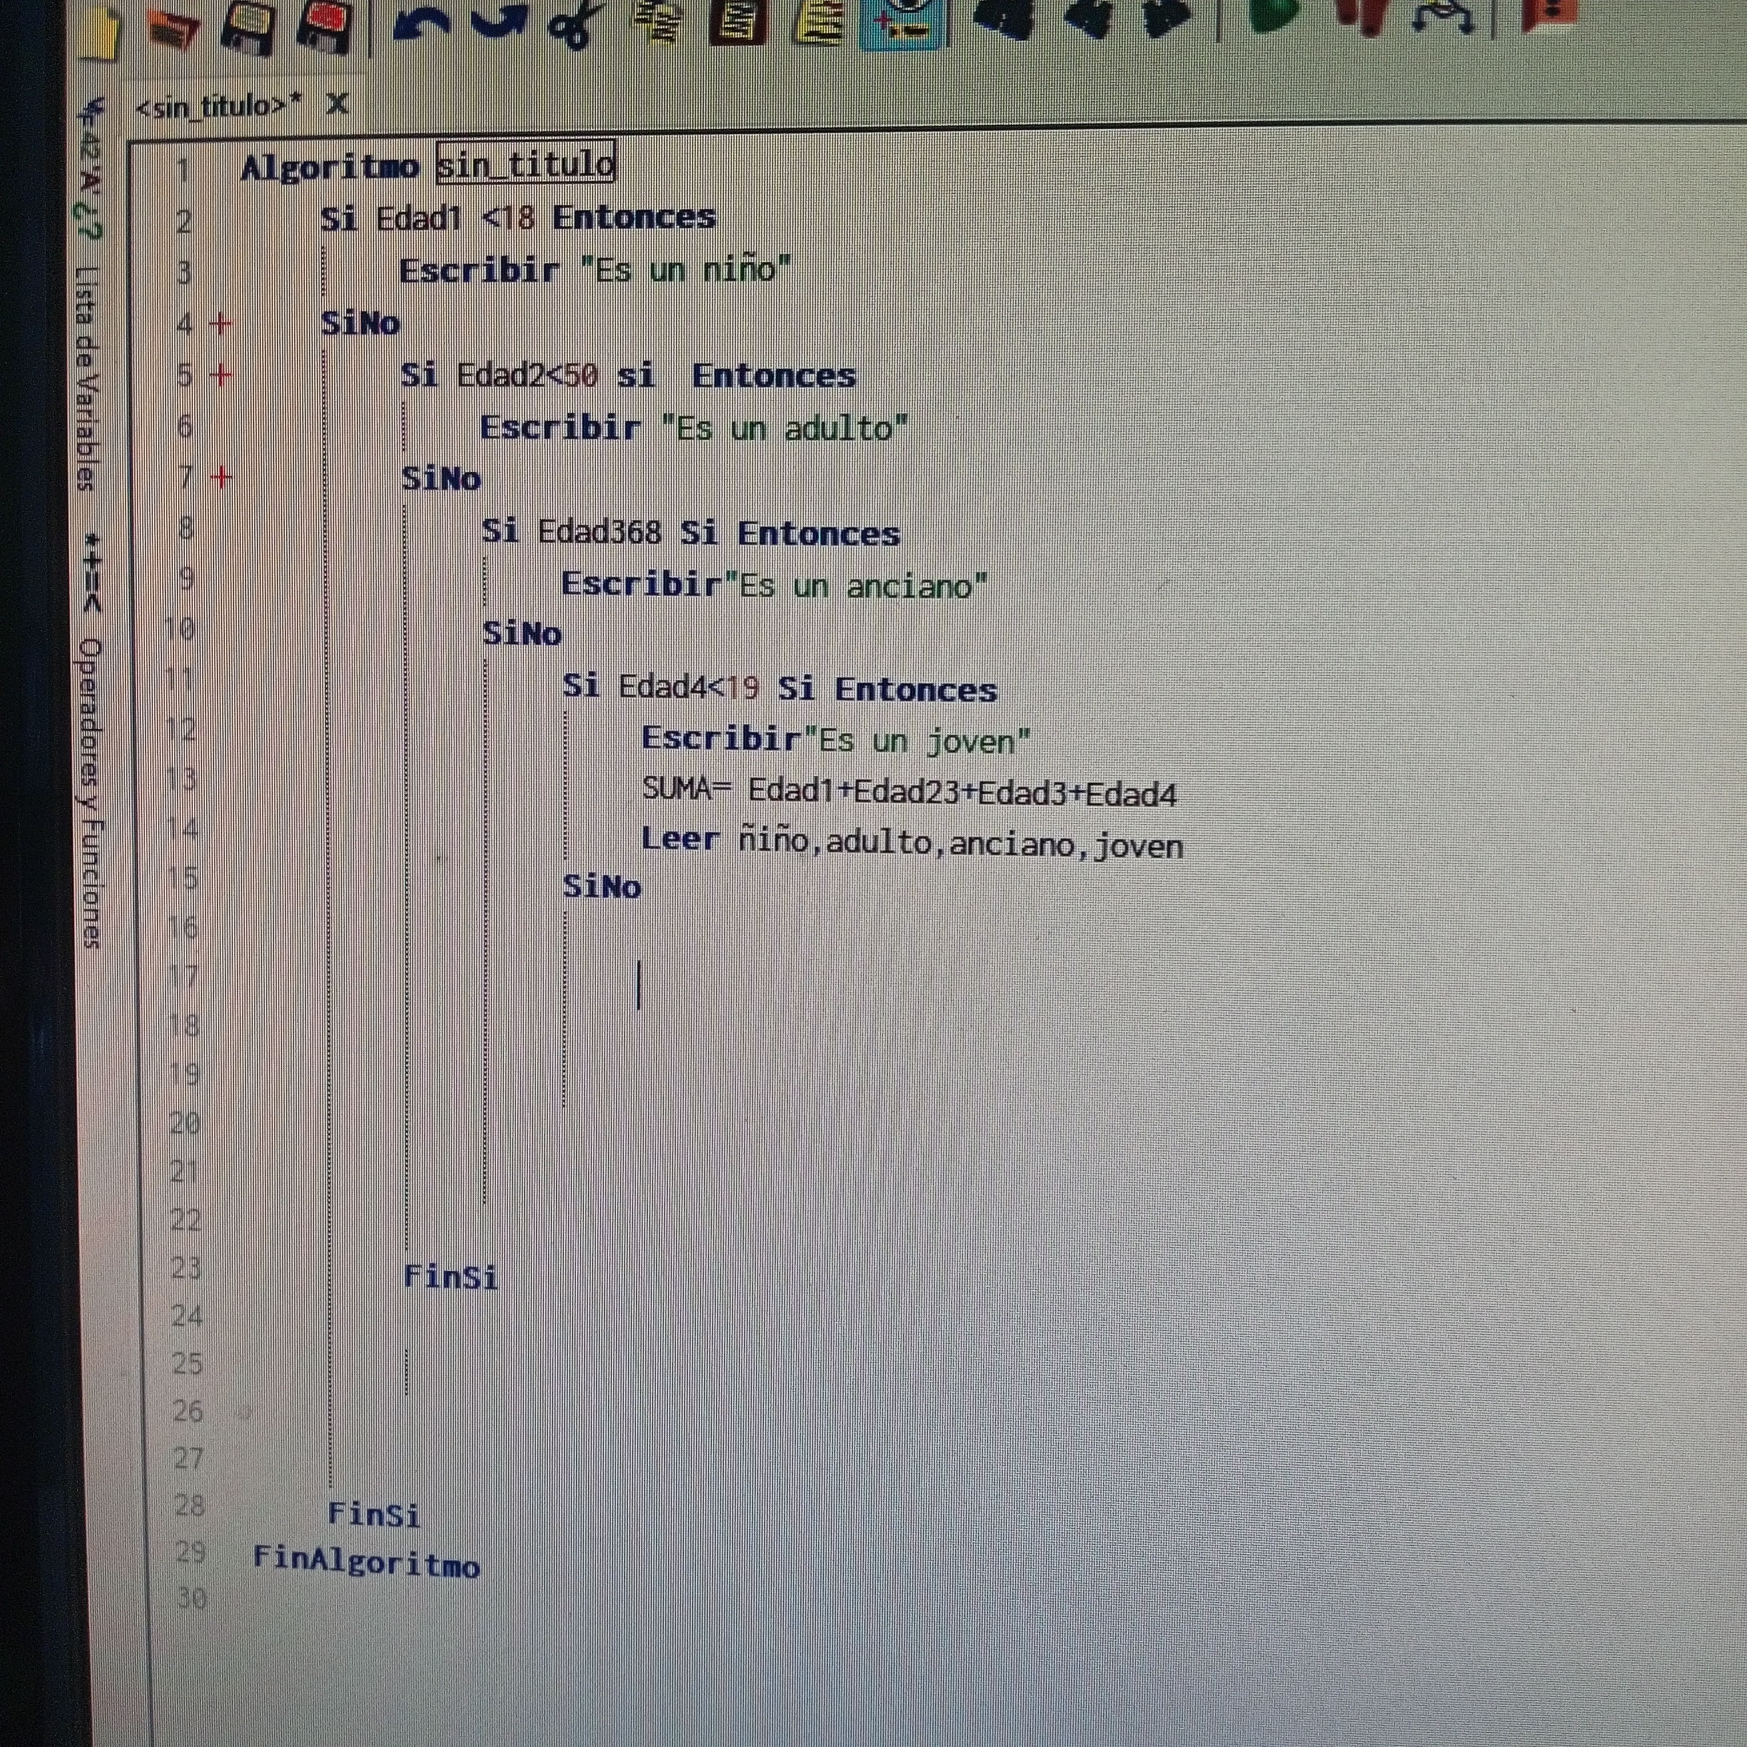The width and height of the screenshot is (1747, 1747).
Task: Select the <sin_titulo>* document tab
Action: click(217, 107)
